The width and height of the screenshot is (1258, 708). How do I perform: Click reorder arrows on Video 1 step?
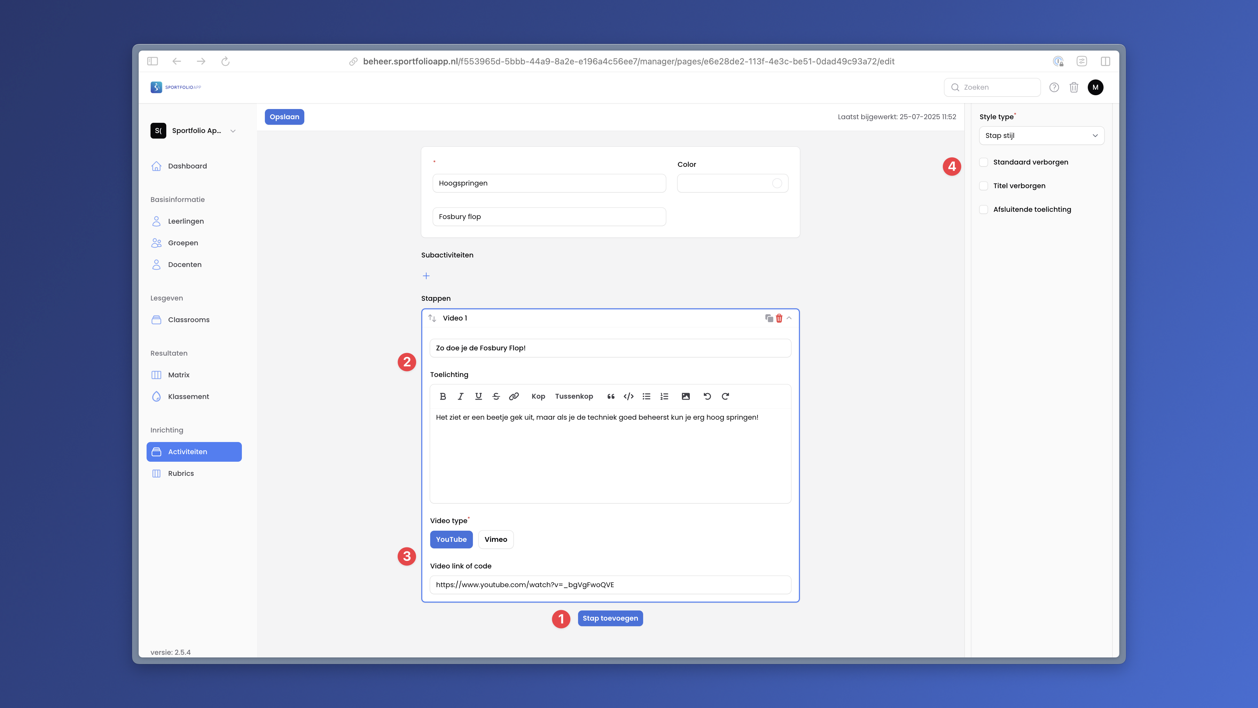[432, 318]
